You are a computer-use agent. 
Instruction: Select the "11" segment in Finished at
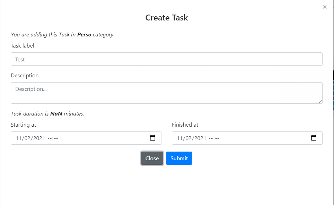[x=179, y=138]
